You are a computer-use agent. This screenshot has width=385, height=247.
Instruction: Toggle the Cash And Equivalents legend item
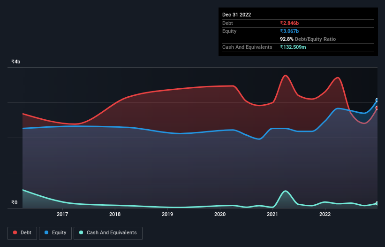[108, 233]
